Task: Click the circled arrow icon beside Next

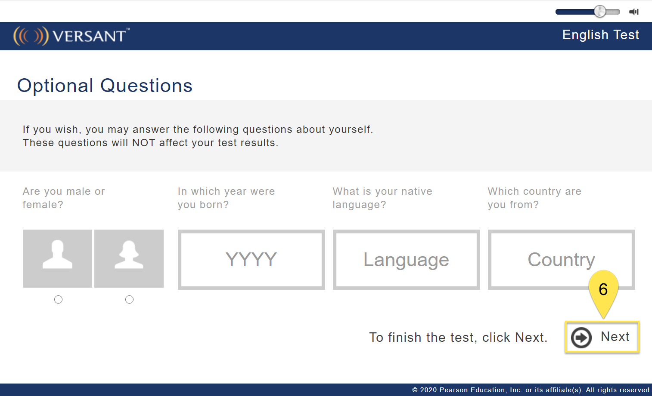Action: coord(581,338)
